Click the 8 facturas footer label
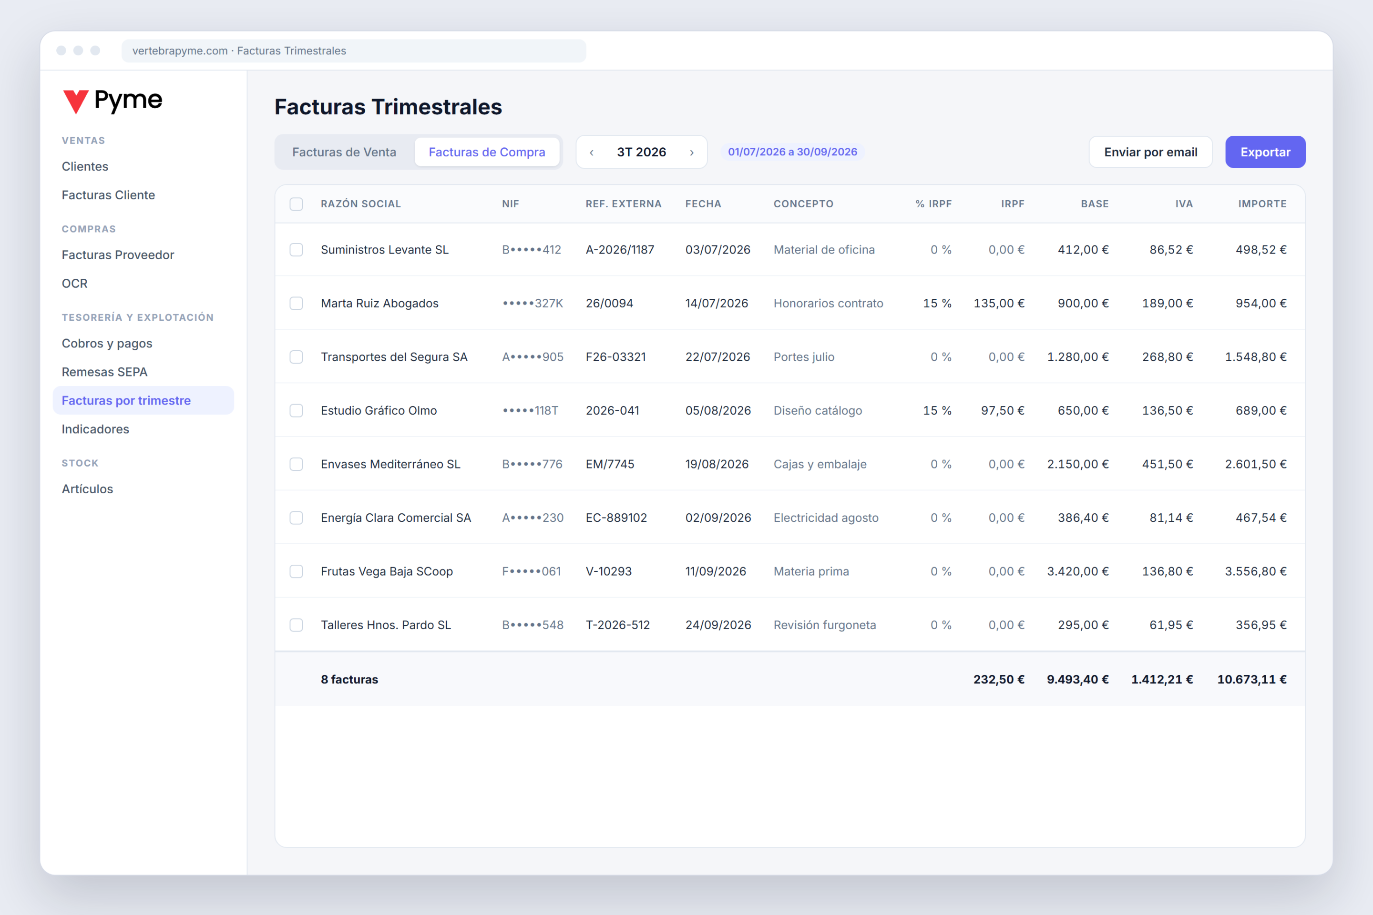The image size is (1373, 915). pyautogui.click(x=349, y=680)
